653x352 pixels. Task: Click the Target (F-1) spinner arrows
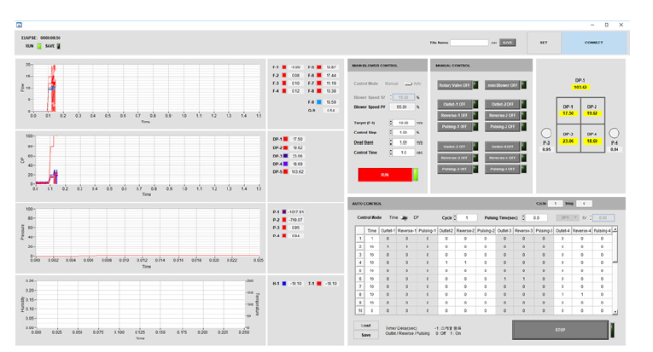(391, 123)
